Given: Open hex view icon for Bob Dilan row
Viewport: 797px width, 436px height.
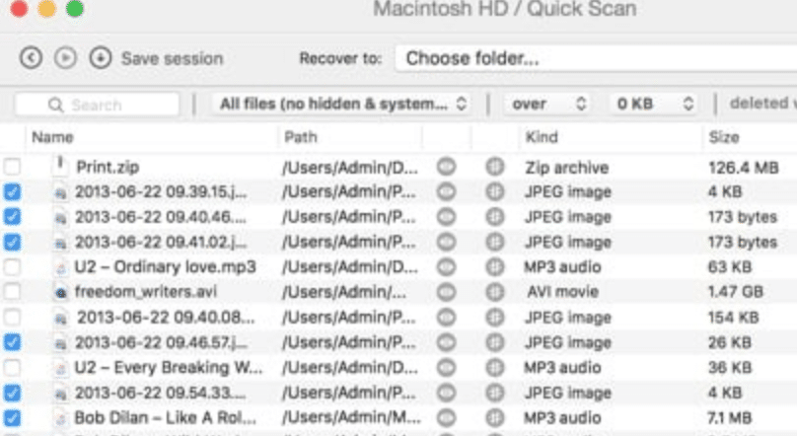Looking at the screenshot, I should click(494, 417).
